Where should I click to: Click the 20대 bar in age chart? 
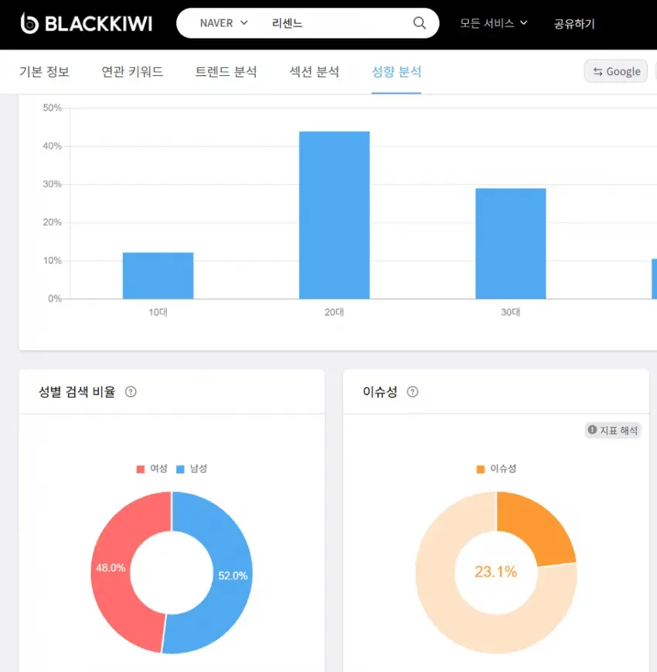pyautogui.click(x=334, y=215)
